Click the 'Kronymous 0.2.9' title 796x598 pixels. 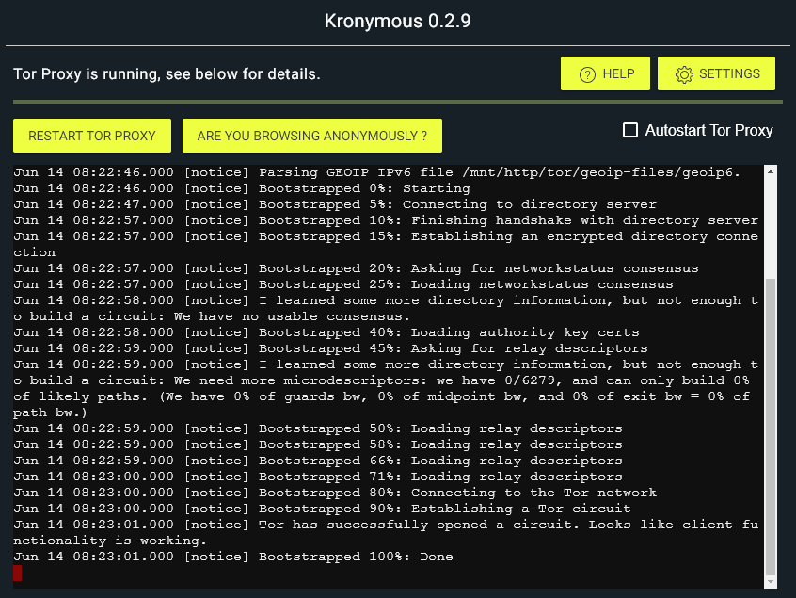coord(397,21)
